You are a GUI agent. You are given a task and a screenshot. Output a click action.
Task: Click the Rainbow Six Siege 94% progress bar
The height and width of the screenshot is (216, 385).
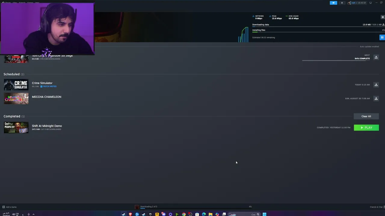(336, 60)
